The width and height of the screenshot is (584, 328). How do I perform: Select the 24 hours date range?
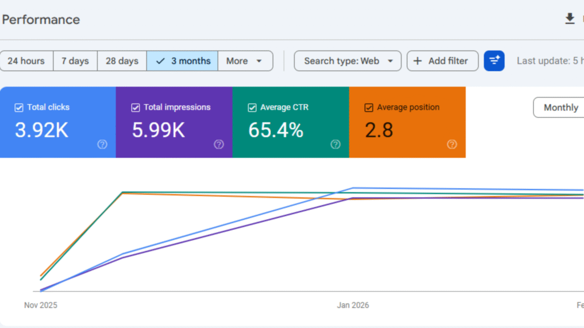coord(27,61)
